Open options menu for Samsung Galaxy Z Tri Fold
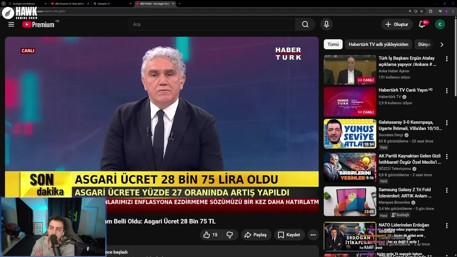Viewport: 457px width, 257px height. pos(446,190)
